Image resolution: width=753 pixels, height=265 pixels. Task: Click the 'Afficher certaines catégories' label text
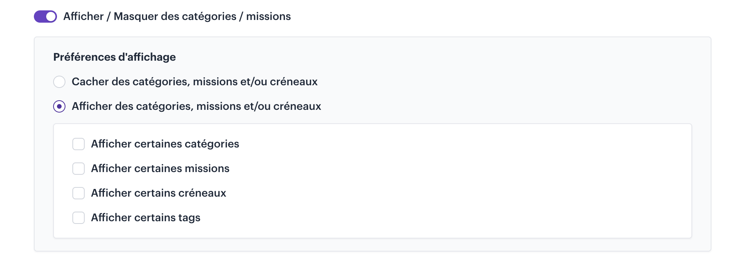point(165,144)
